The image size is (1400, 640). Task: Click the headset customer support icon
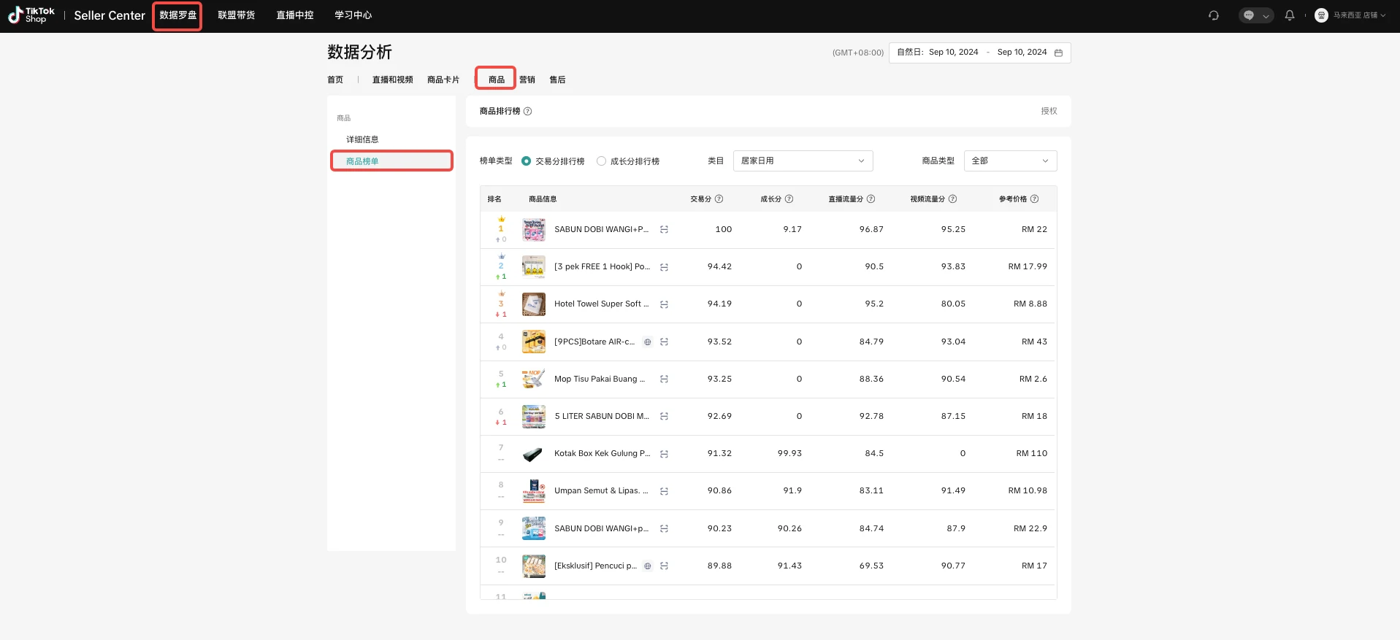(1214, 15)
